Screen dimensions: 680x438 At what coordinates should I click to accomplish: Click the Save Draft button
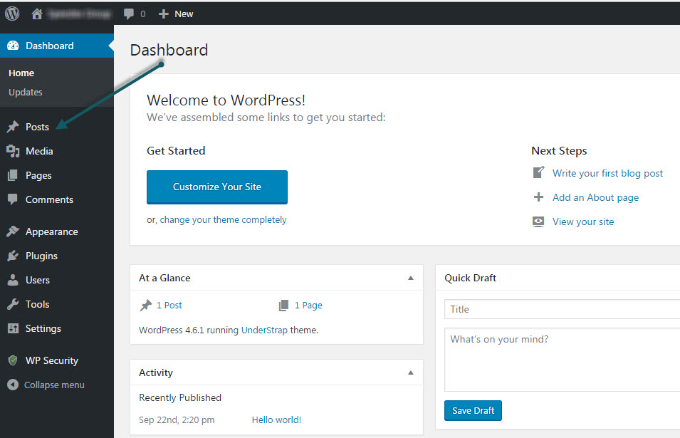click(x=473, y=411)
